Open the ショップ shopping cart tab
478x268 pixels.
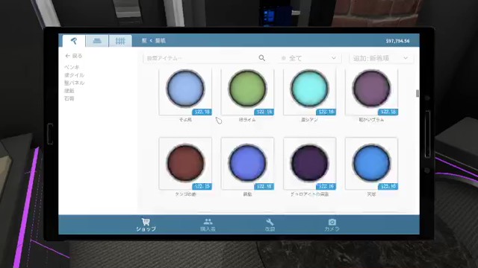pyautogui.click(x=146, y=225)
